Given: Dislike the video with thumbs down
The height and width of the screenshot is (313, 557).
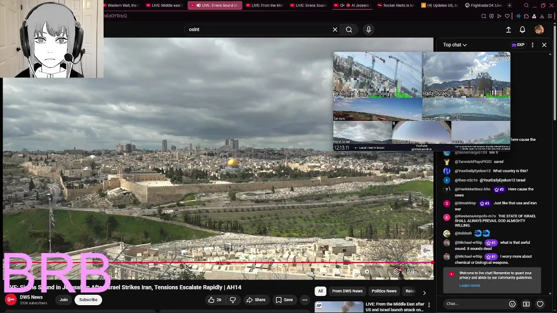Looking at the screenshot, I should click(x=233, y=300).
